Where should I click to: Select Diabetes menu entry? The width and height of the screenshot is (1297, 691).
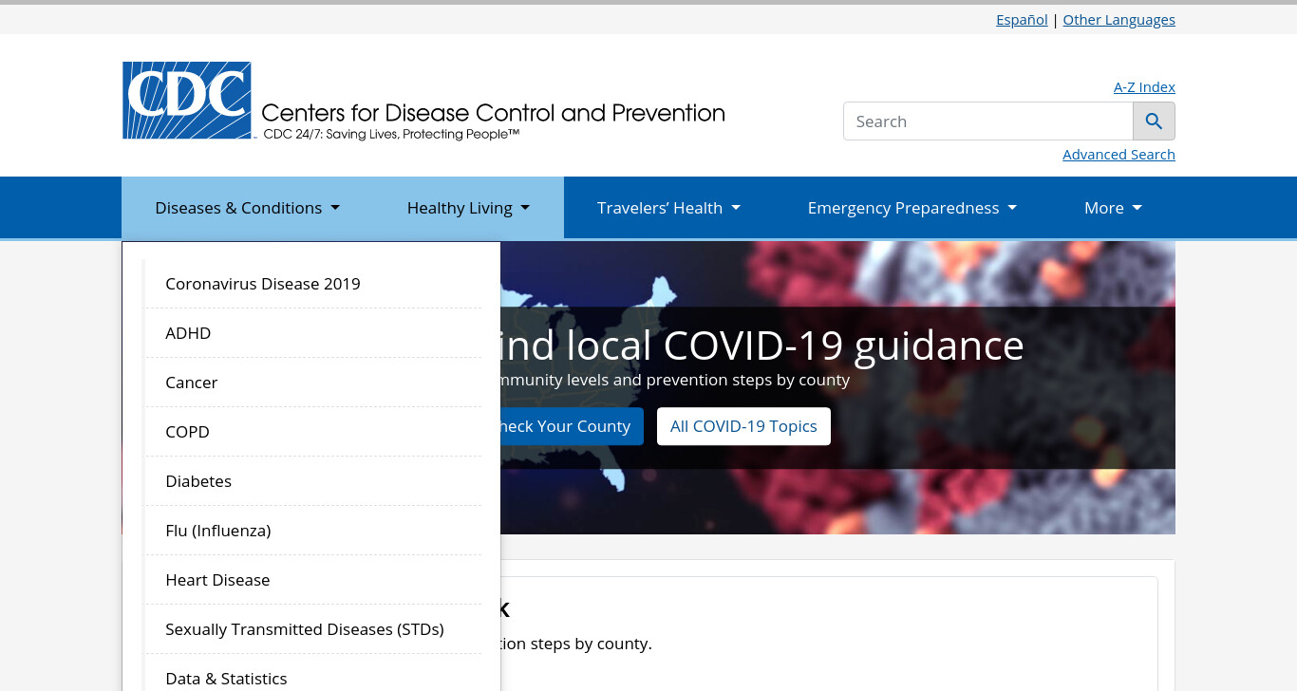pyautogui.click(x=313, y=481)
